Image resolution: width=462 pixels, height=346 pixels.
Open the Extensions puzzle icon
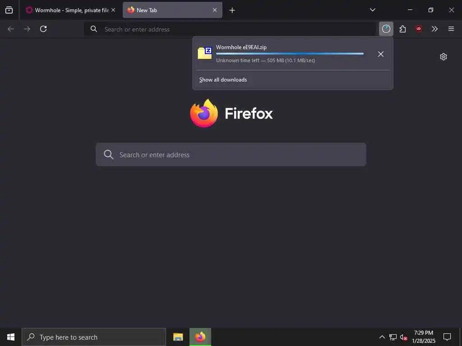(x=402, y=29)
